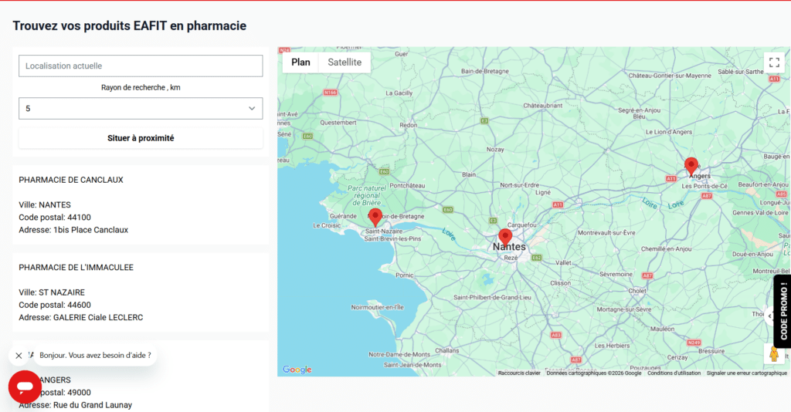Switch map to Satellite view
Screen dimensions: 791x412
click(x=345, y=62)
